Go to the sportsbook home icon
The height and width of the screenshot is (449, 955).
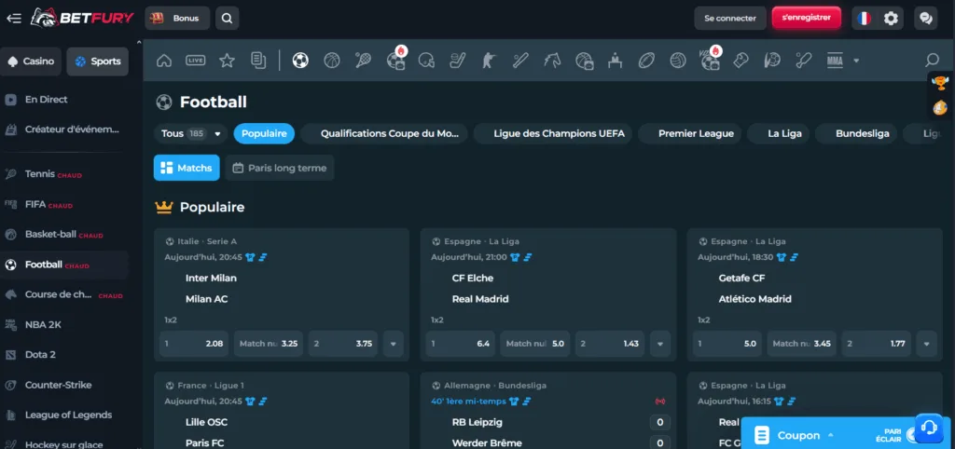[164, 61]
